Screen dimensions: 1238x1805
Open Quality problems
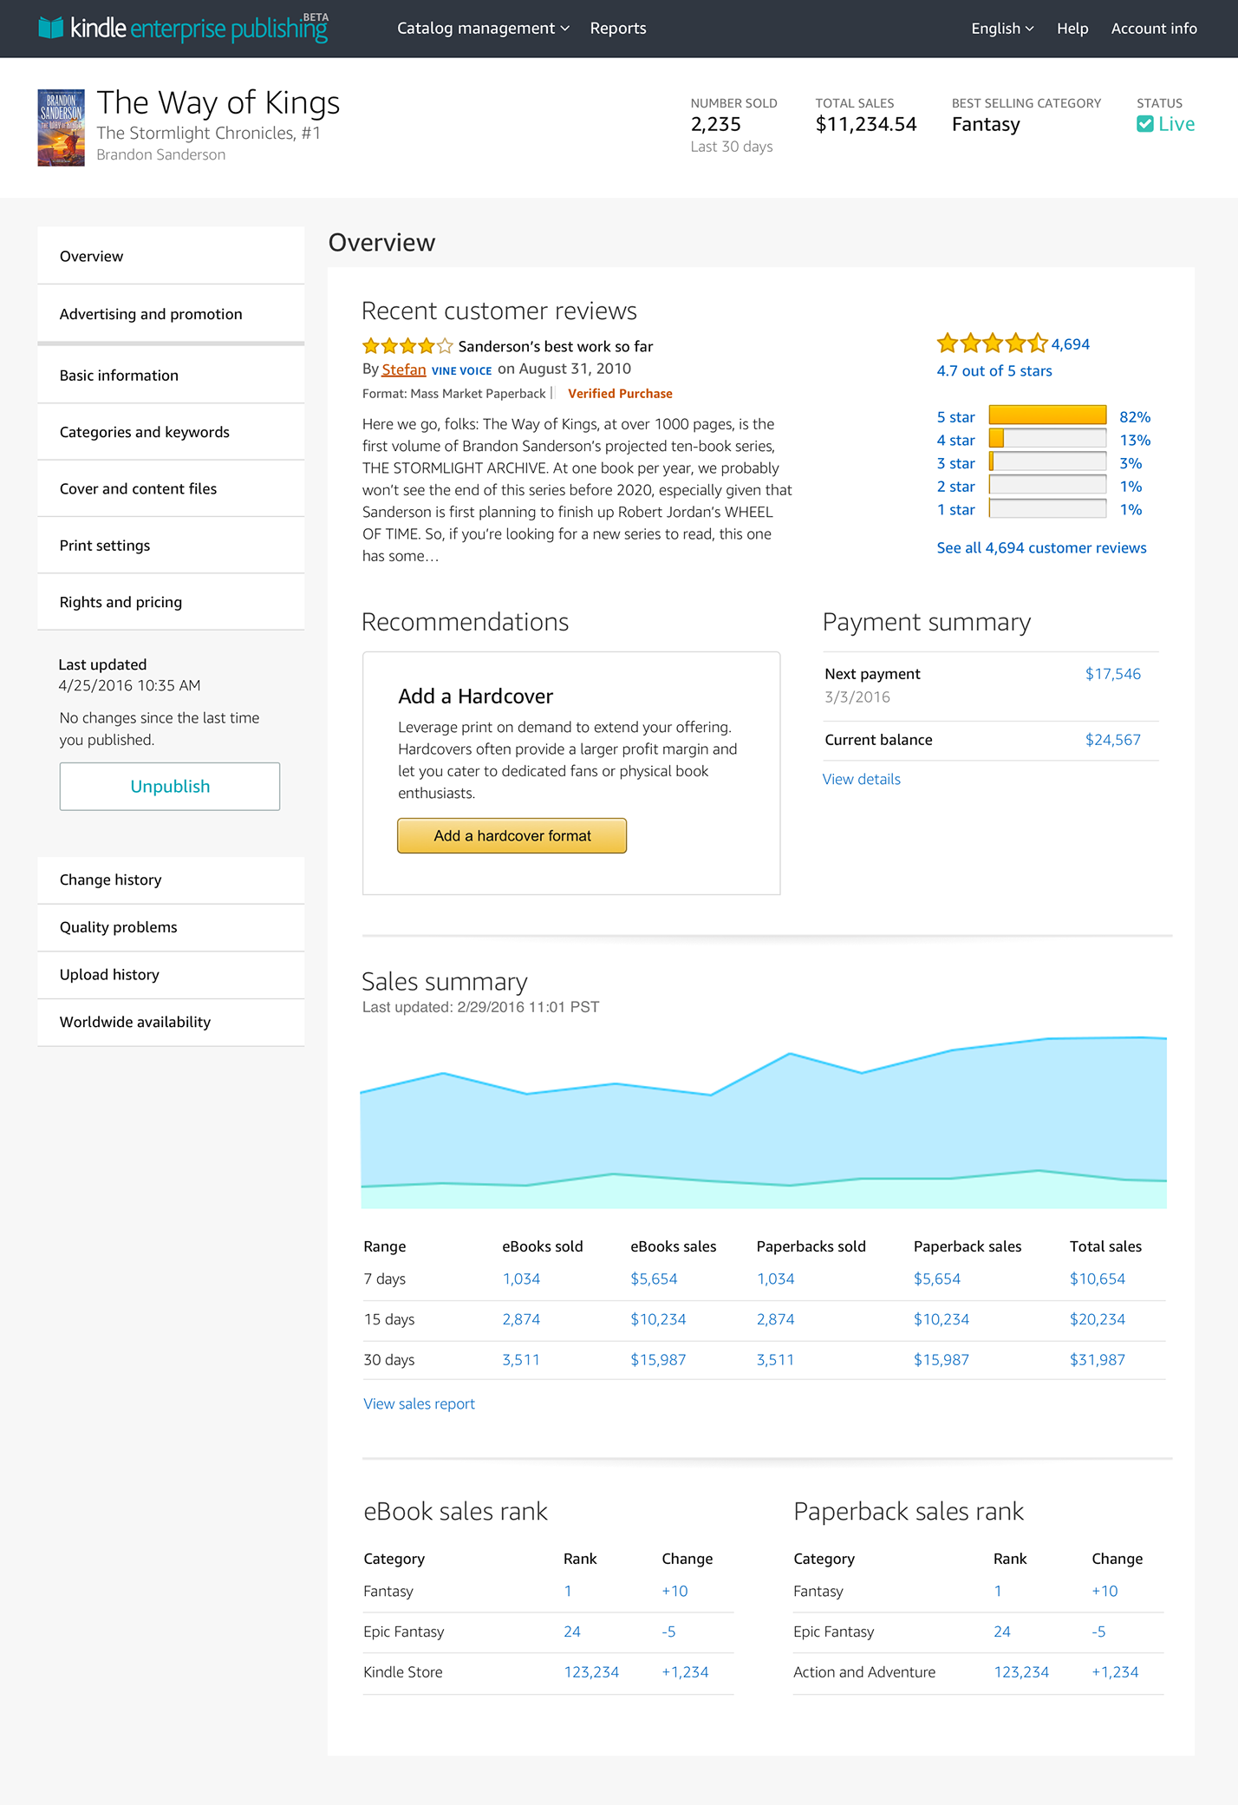[171, 927]
